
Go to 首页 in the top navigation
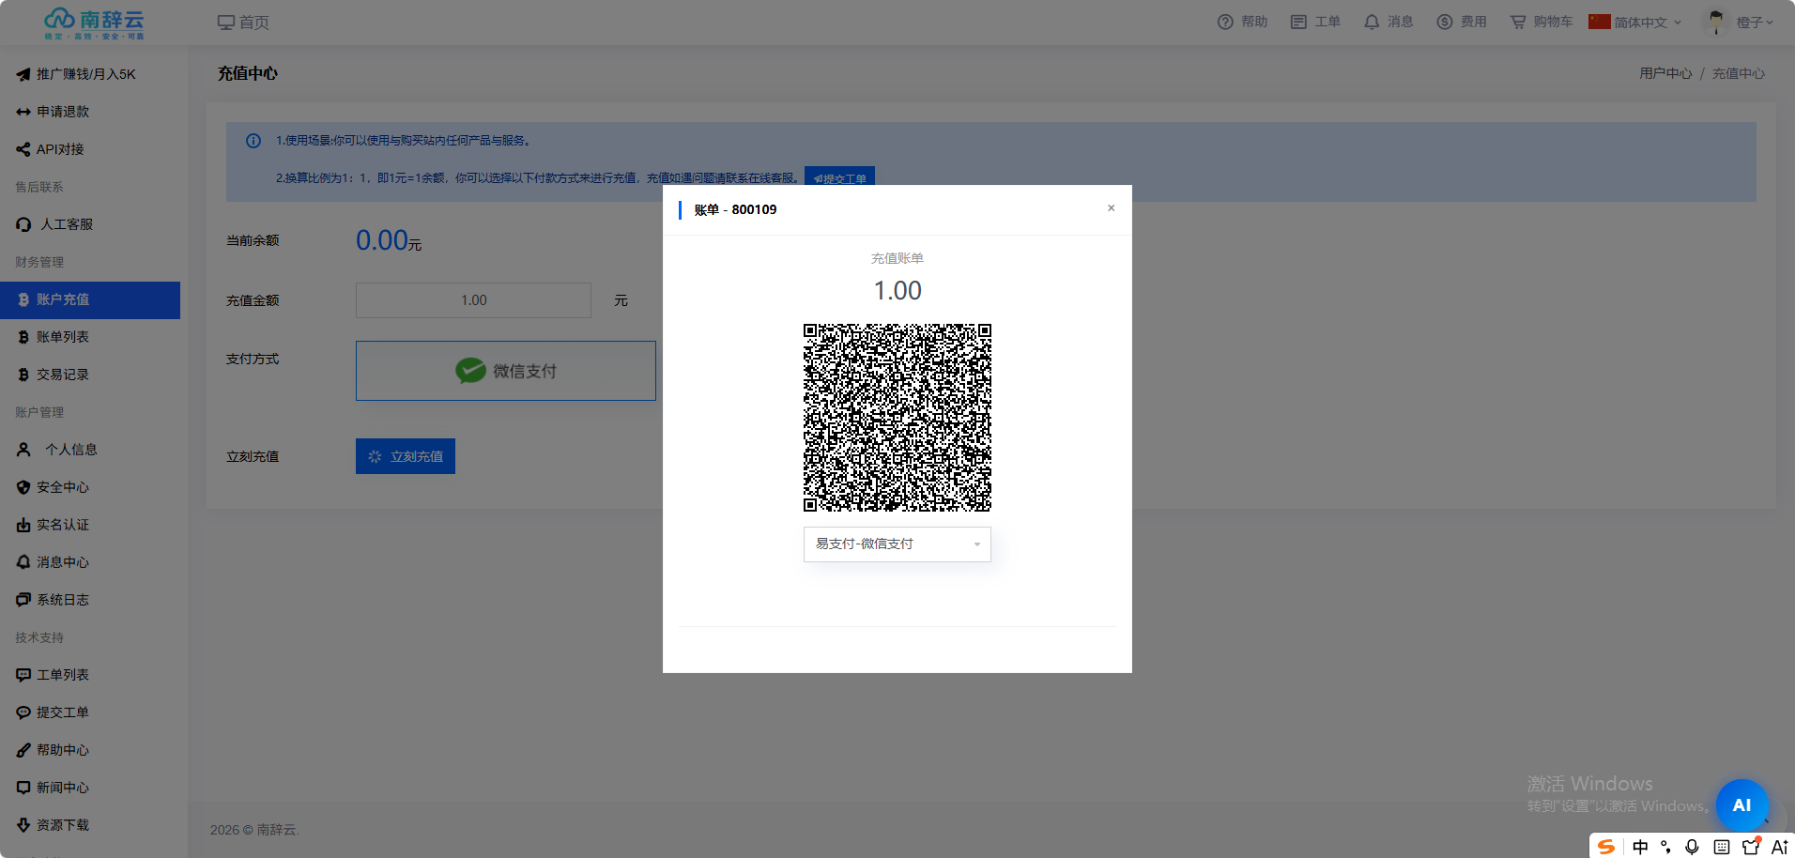tap(243, 23)
